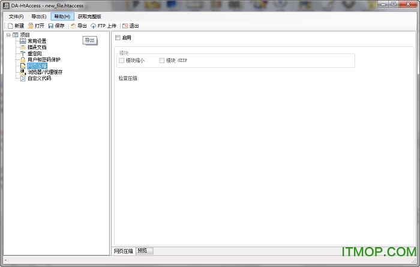Screen dimensions: 420x267
Task: Select 用户和密码保护 in the tree
Action: click(x=44, y=59)
